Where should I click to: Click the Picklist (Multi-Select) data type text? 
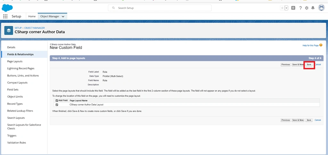113,76
